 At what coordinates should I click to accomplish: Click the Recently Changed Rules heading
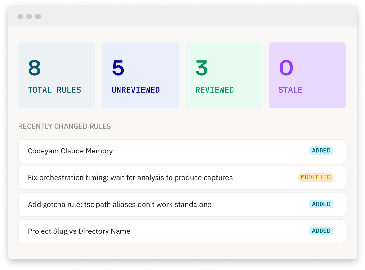[x=64, y=126]
